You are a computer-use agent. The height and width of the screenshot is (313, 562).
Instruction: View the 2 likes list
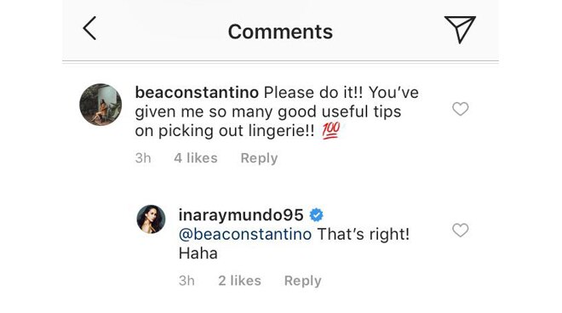[x=240, y=281]
